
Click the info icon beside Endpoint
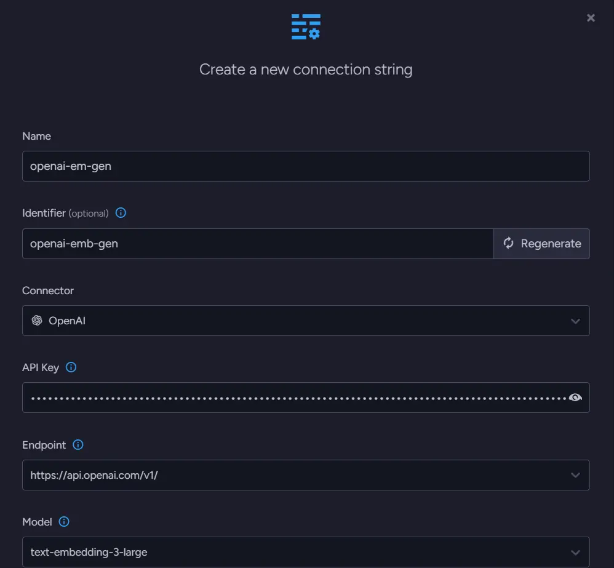78,444
